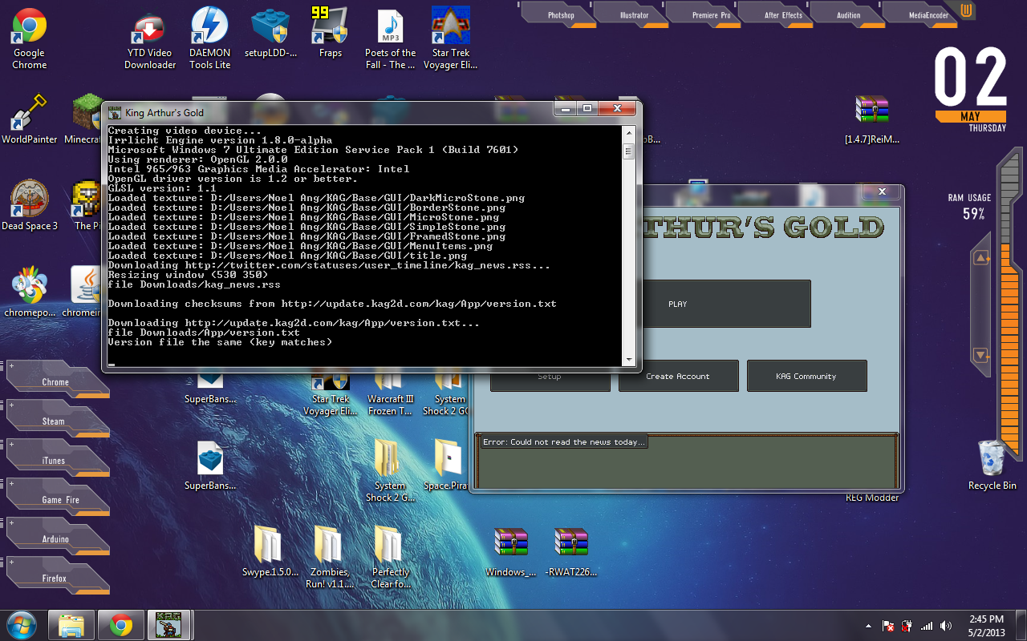The height and width of the screenshot is (641, 1027).
Task: Open the Audition launcher tab
Action: [x=848, y=14]
